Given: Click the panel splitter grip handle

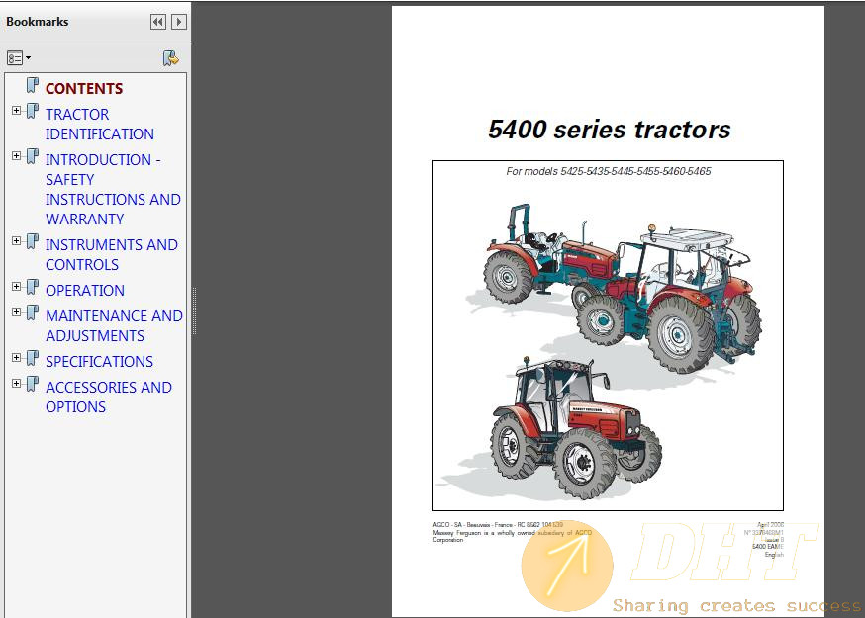Looking at the screenshot, I should [194, 310].
